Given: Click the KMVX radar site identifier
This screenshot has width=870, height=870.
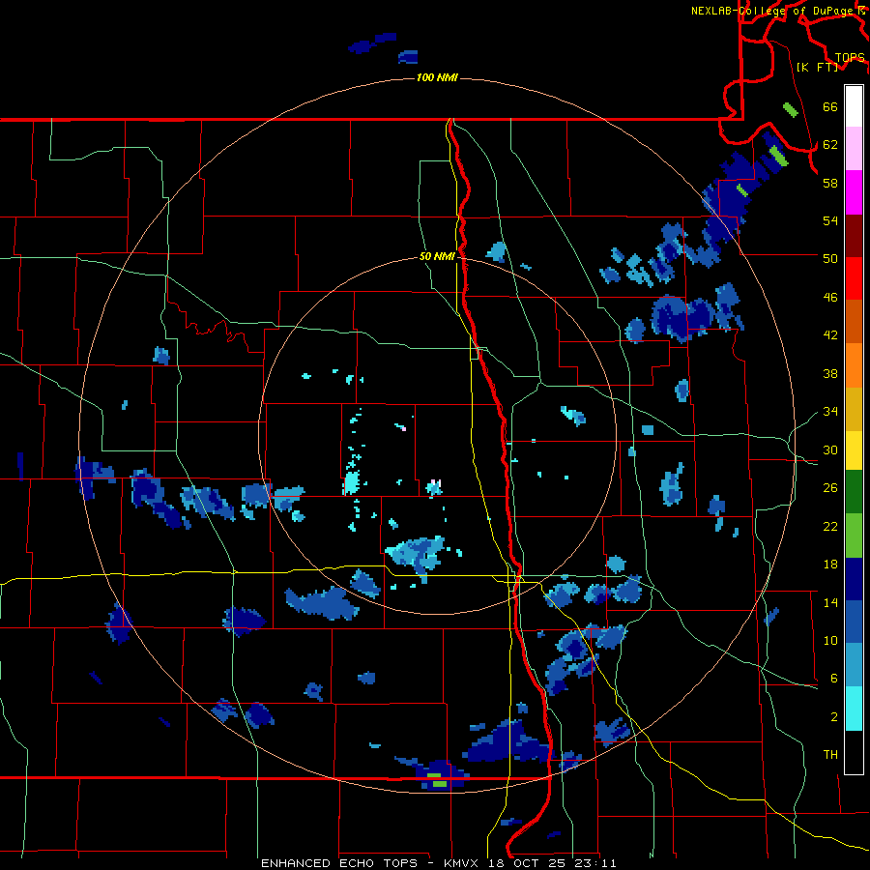Looking at the screenshot, I should pos(463,863).
